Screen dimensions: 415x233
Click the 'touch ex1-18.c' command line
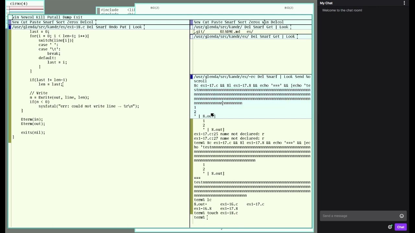pos(216,213)
